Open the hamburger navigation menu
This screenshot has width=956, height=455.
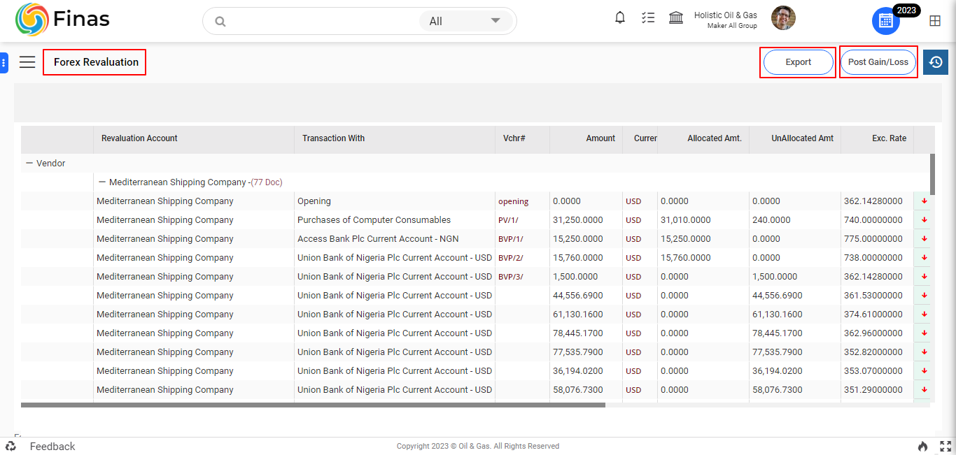27,62
